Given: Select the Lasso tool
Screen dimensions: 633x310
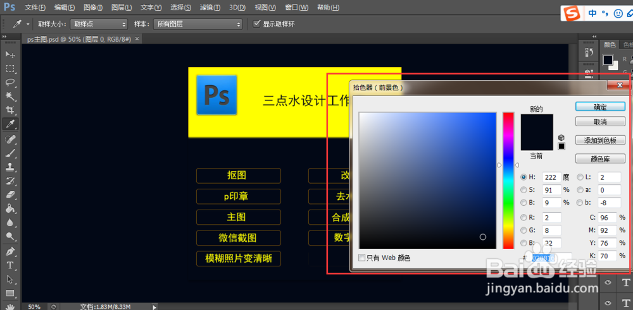Looking at the screenshot, I should coord(10,82).
